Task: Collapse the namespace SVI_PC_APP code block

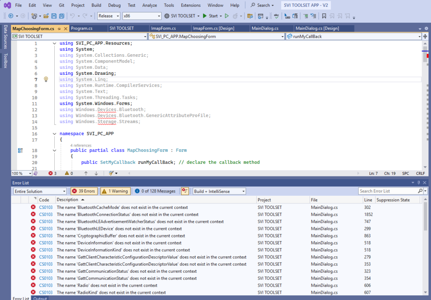Action: [x=54, y=134]
